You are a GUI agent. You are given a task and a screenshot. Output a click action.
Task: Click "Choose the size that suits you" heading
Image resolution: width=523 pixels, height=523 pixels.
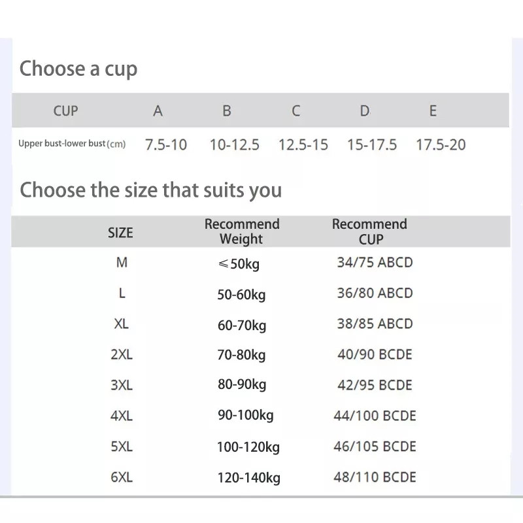151,190
